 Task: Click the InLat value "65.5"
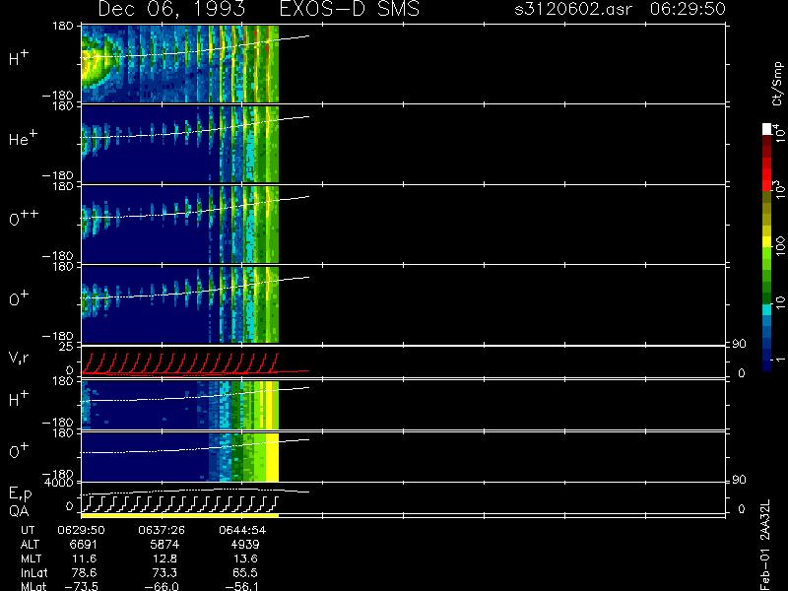click(x=245, y=572)
